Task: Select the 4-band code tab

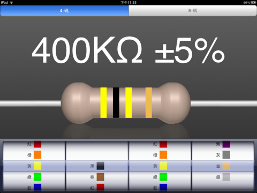Action: pos(64,11)
